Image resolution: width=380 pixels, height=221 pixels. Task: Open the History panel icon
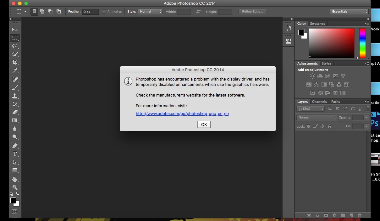[289, 28]
